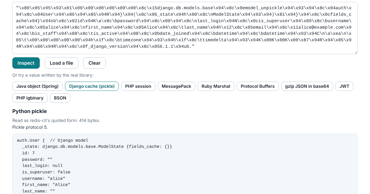Viewport: 370px width, 194px height.
Task: Click the 'Or try a value written by the real library:' text
Action: [53, 75]
